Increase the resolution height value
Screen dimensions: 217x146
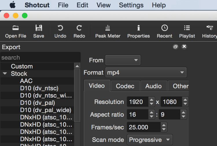coord(185,100)
